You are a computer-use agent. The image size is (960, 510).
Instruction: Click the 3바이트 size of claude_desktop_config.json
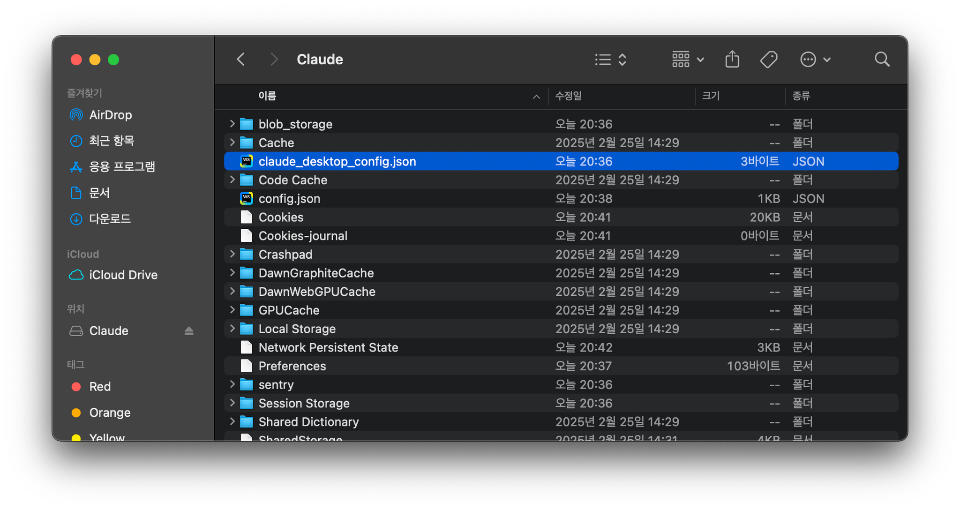pos(760,161)
